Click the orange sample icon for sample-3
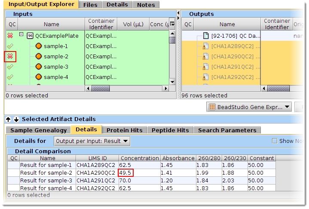Screen dimensions: 309x209 pyautogui.click(x=39, y=67)
